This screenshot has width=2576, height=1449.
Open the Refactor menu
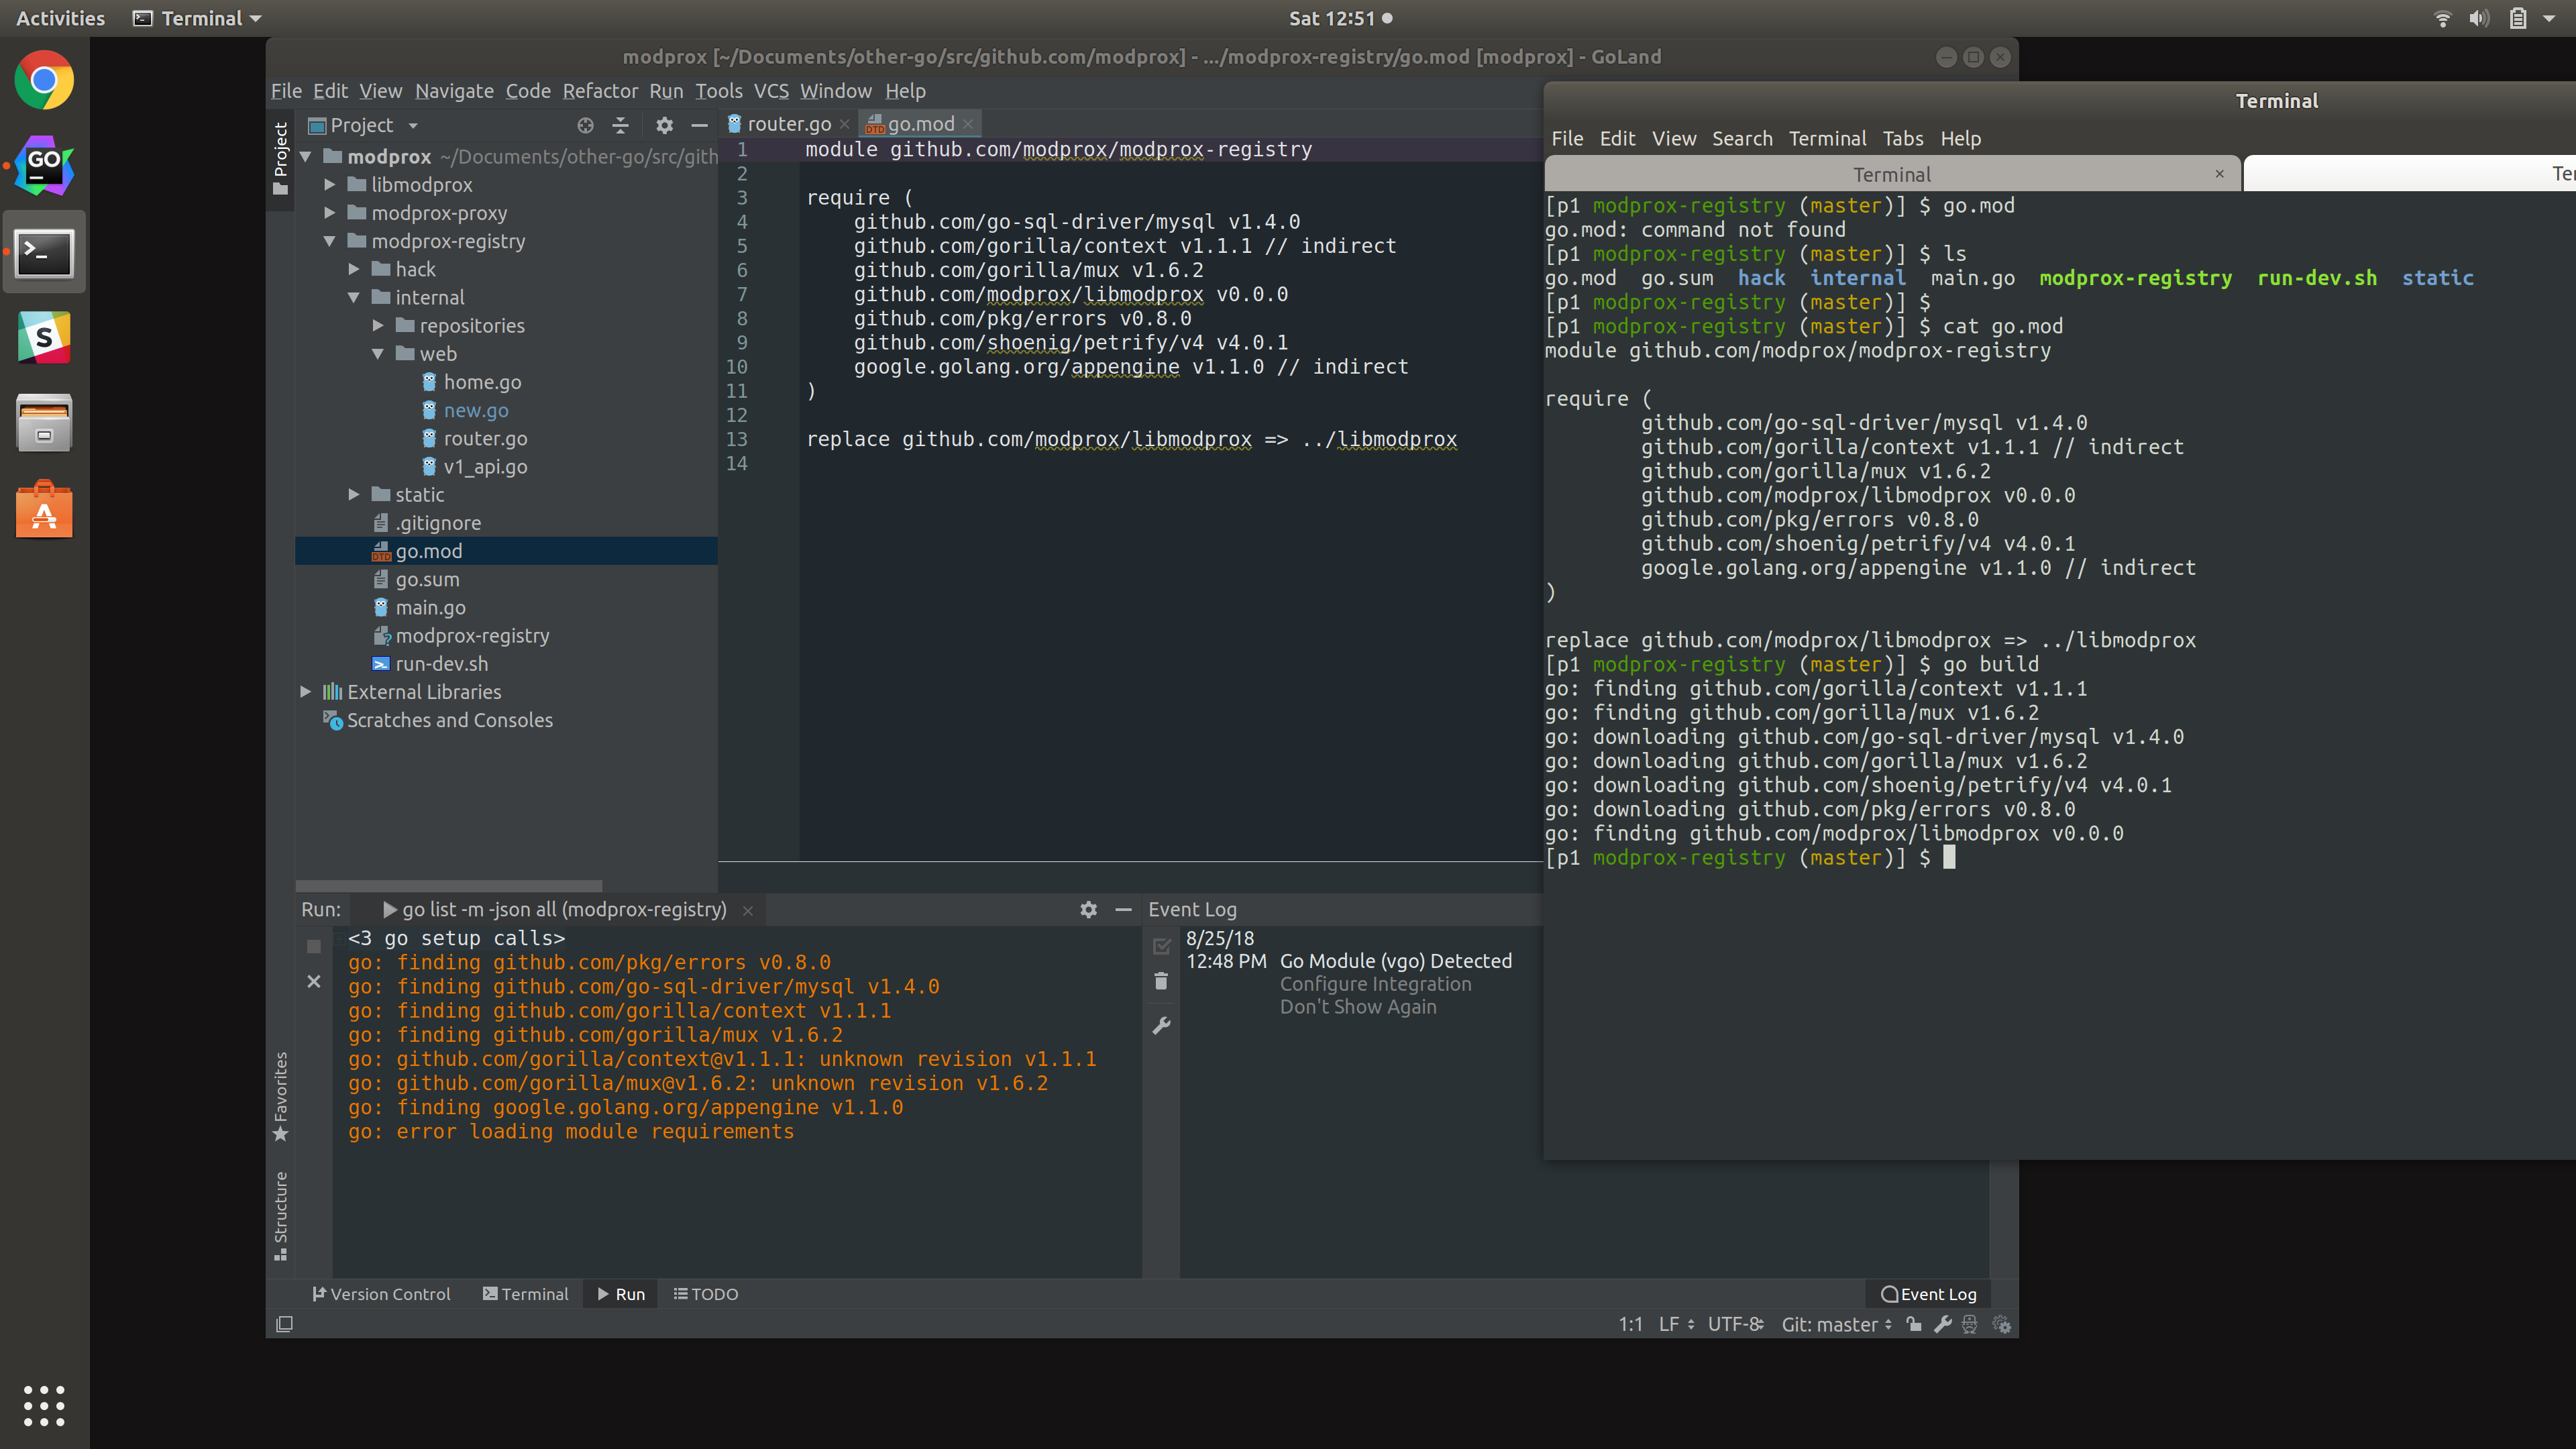tap(600, 90)
